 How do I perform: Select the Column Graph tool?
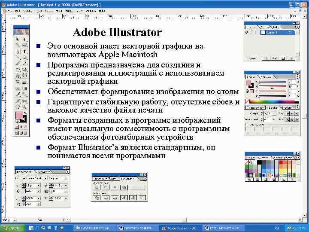24,82
